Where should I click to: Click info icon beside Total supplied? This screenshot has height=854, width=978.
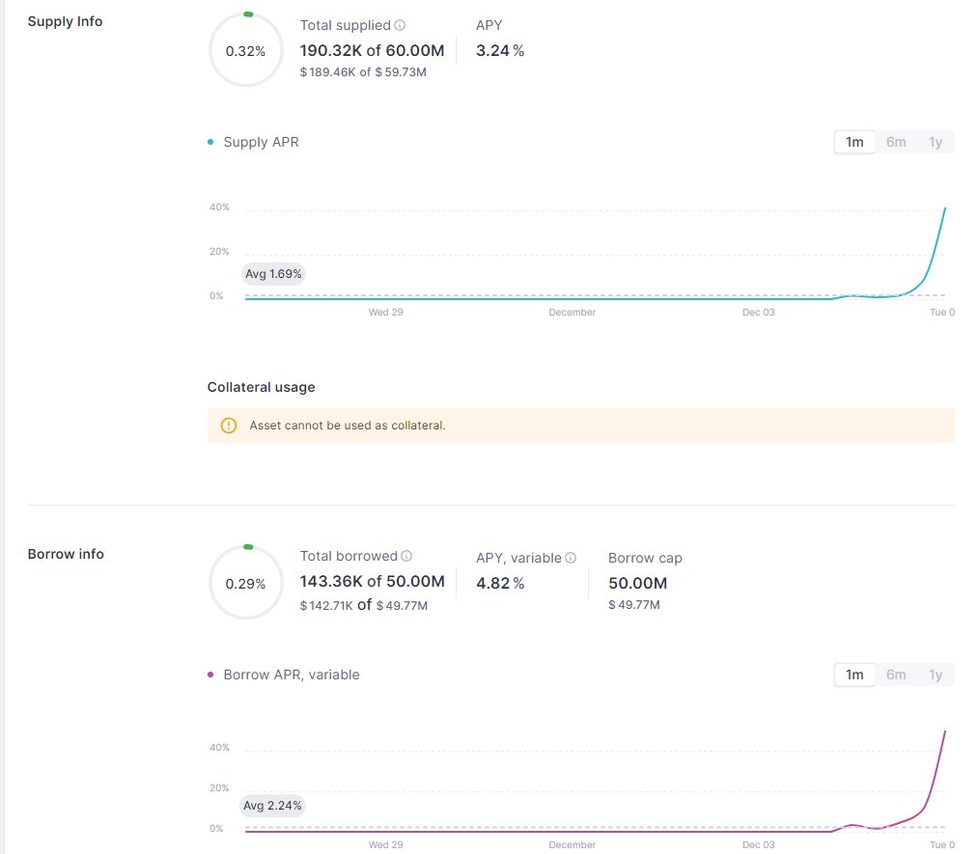(401, 26)
